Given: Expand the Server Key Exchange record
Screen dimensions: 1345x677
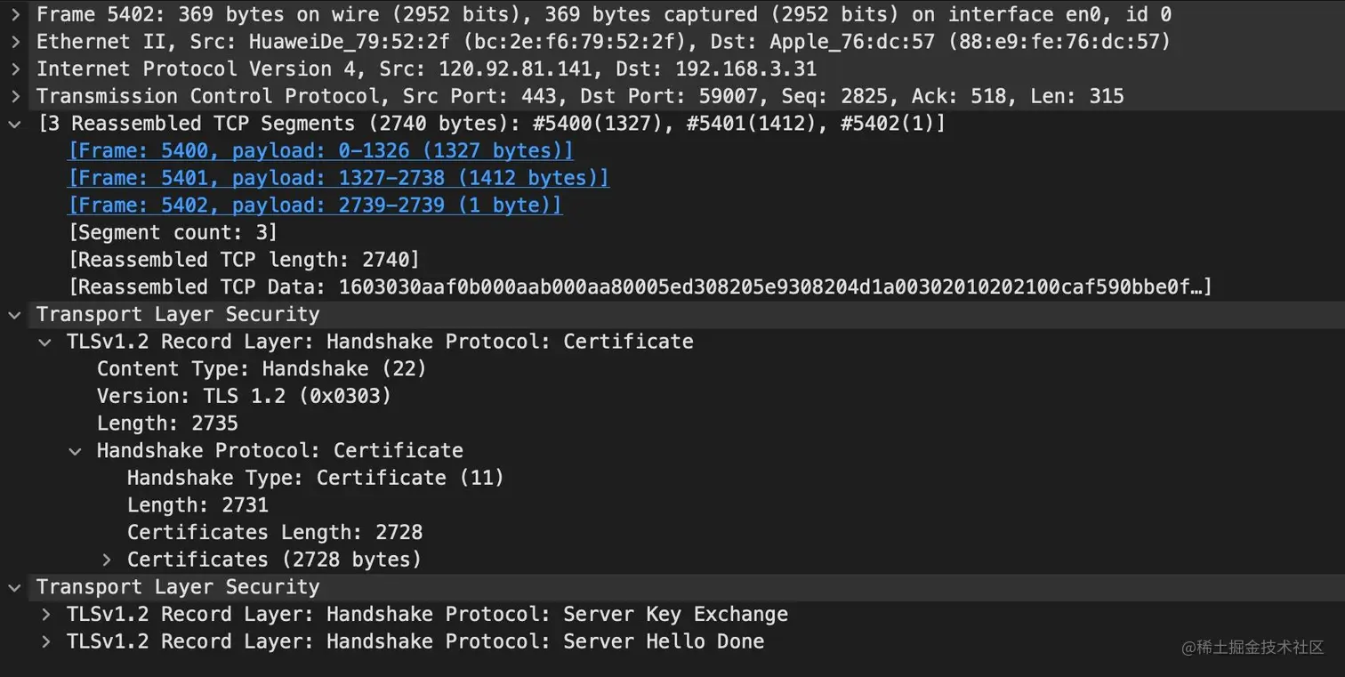Looking at the screenshot, I should 44,614.
